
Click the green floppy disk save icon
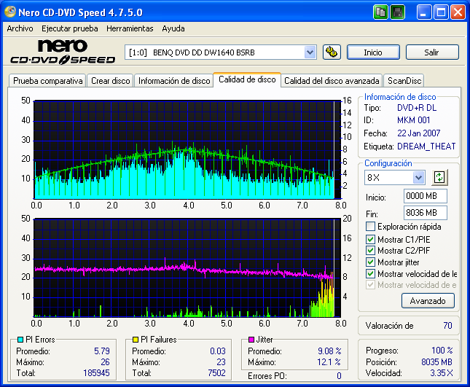pyautogui.click(x=397, y=12)
